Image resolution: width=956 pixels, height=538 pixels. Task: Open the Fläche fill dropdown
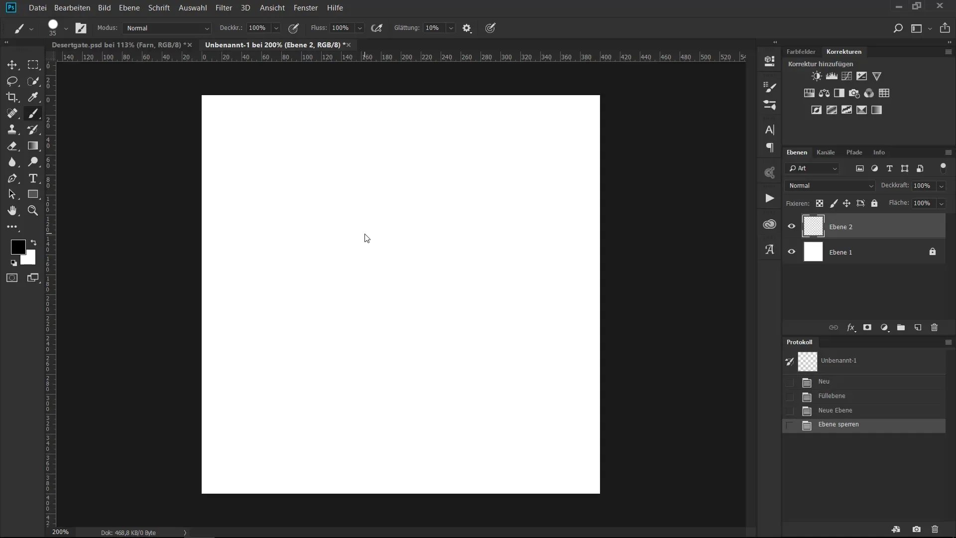click(941, 203)
